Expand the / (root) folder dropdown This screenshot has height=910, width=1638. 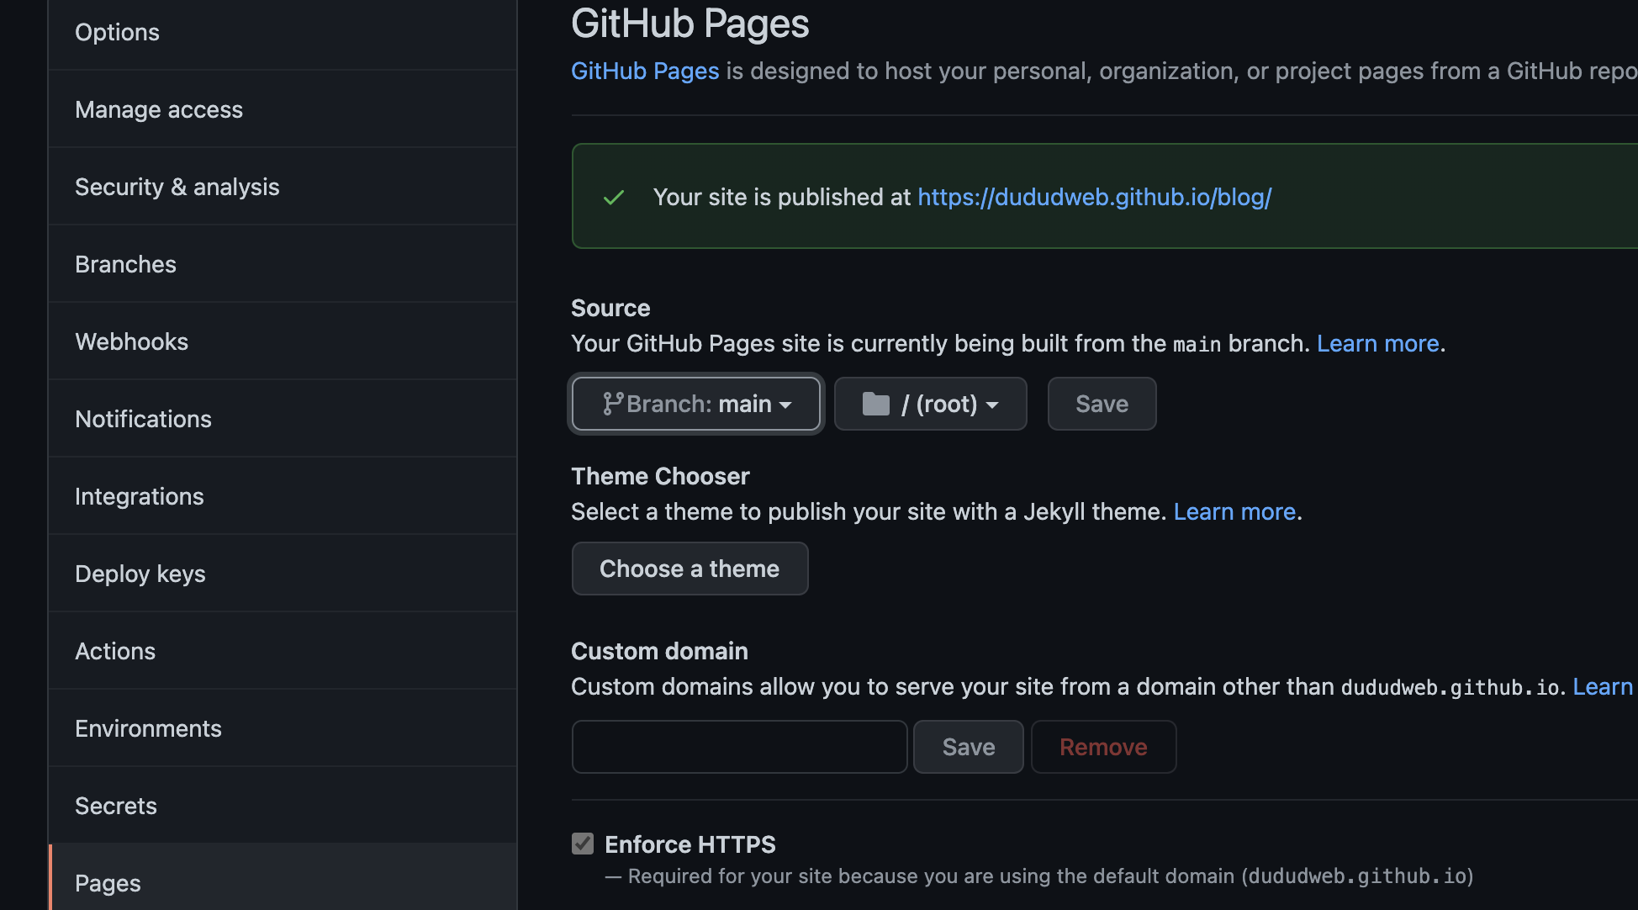pos(931,405)
